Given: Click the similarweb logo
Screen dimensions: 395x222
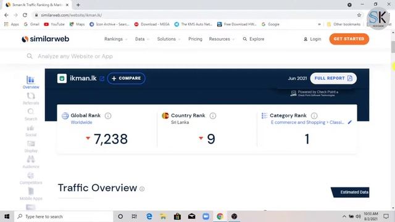Looking at the screenshot, I should (x=45, y=39).
